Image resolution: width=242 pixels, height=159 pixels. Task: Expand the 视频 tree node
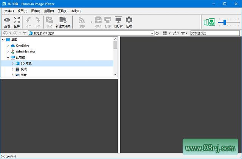tap(13, 69)
